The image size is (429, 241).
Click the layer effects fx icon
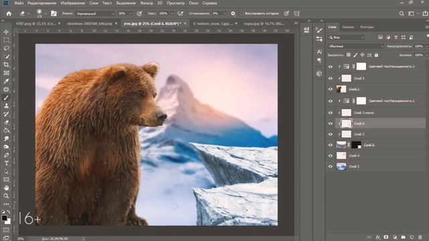(x=378, y=237)
